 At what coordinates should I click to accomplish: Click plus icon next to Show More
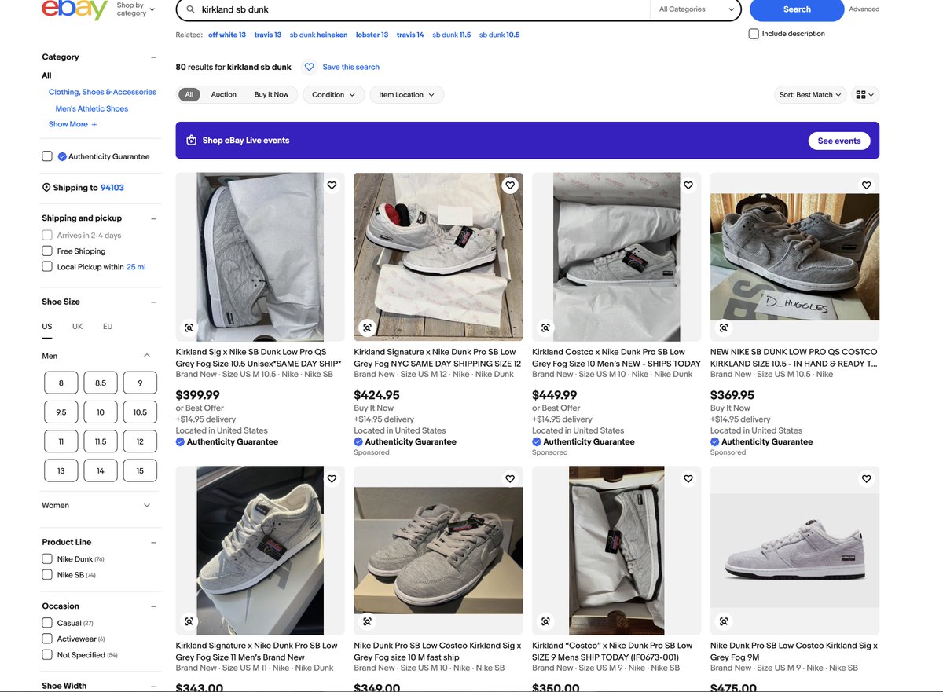(94, 124)
